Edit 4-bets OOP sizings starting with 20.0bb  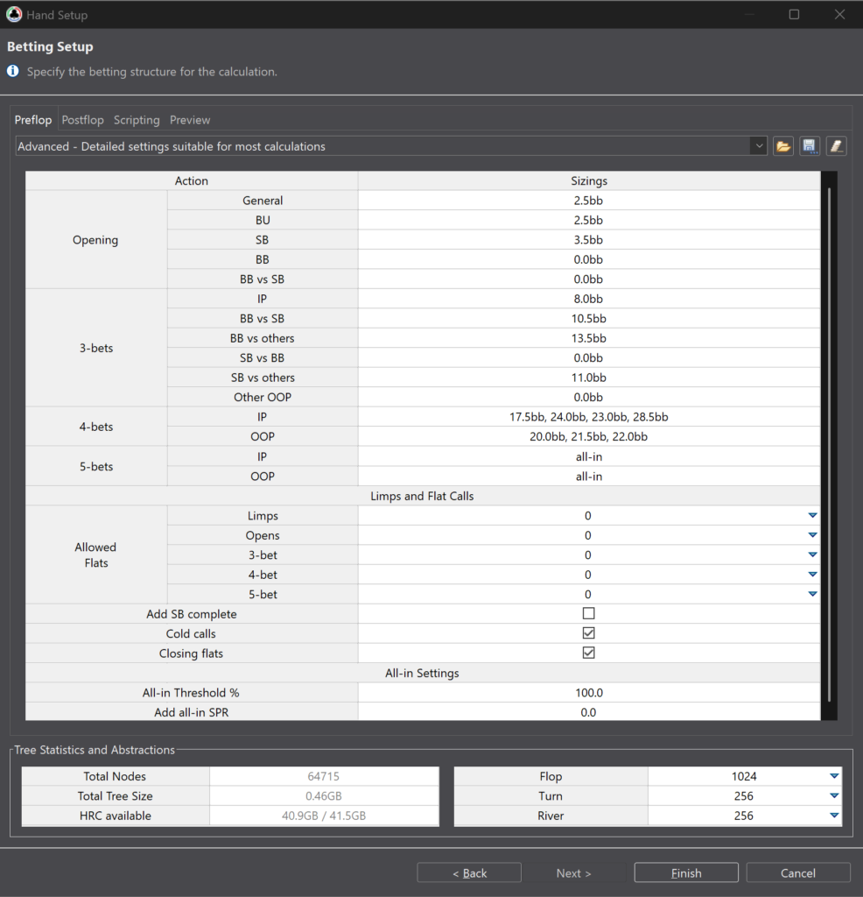(x=589, y=436)
